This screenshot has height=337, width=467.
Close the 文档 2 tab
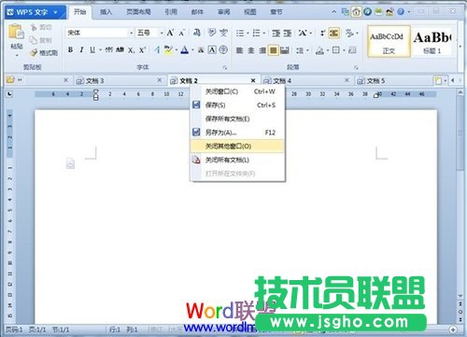click(253, 80)
